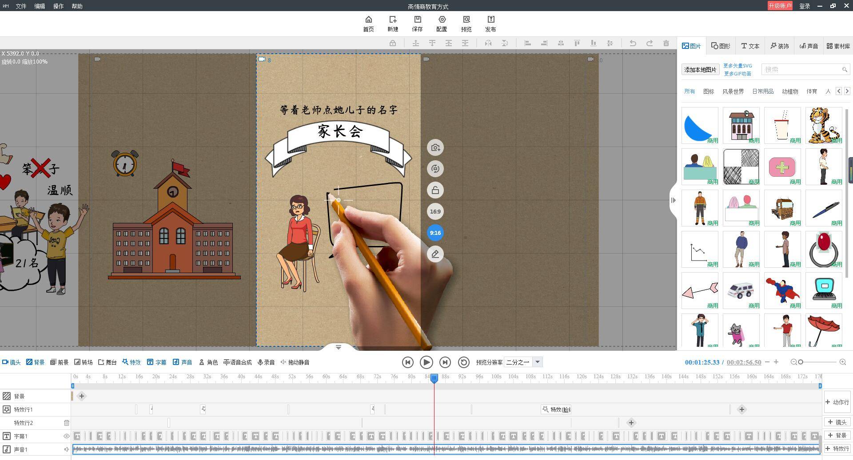Expand next image categories arrow
This screenshot has width=853, height=460.
tap(847, 91)
